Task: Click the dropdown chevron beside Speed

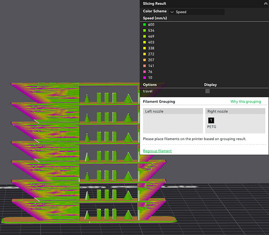Action: coord(172,12)
